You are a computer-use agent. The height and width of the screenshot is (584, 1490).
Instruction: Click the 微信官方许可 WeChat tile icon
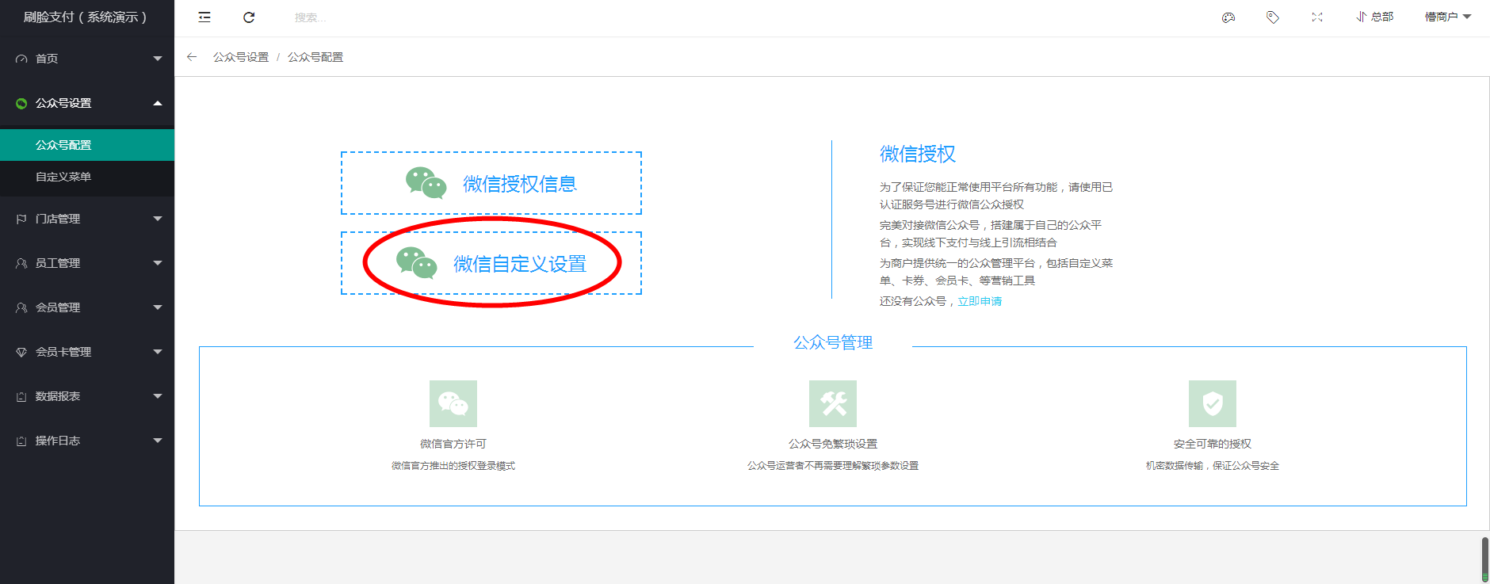click(453, 403)
